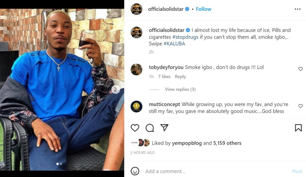Like the post with the heart icon

[135, 128]
